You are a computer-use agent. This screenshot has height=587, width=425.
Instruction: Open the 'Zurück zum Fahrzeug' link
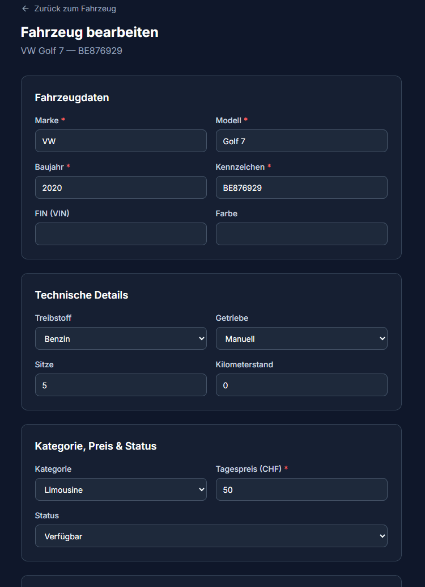coord(75,9)
